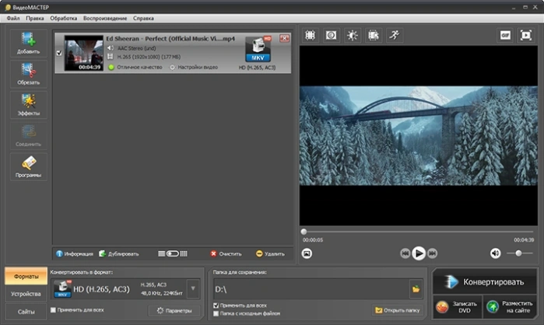The width and height of the screenshot is (544, 325).
Task: Adjust the volume slider
Action: pos(519,253)
